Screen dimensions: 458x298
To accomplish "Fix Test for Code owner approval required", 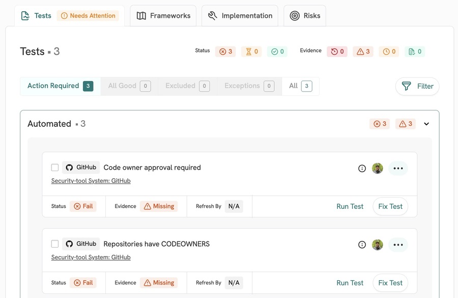I will point(390,206).
